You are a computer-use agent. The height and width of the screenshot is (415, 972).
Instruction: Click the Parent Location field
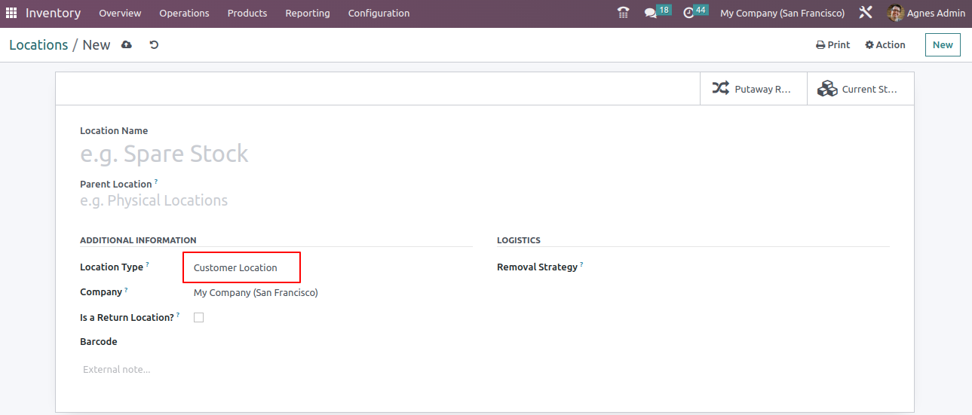click(271, 201)
